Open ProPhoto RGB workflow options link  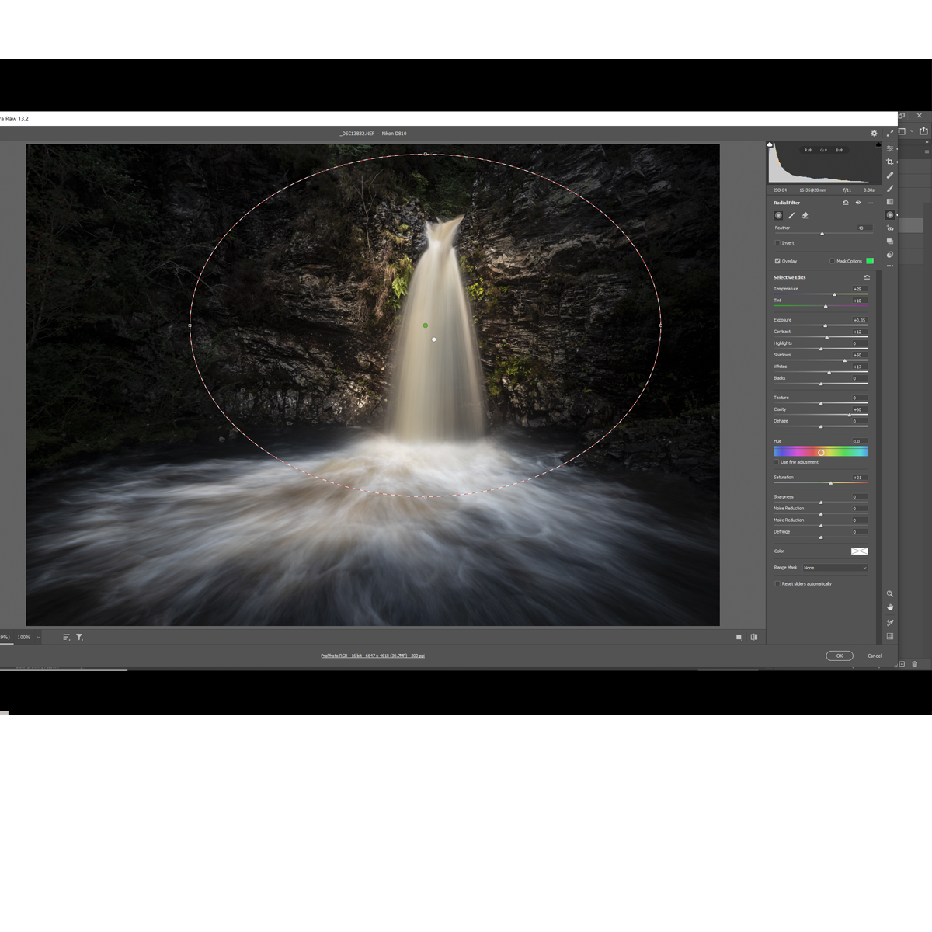tap(373, 656)
